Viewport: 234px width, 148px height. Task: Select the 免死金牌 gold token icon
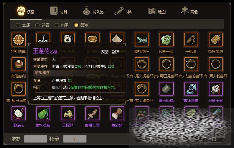pos(216,40)
